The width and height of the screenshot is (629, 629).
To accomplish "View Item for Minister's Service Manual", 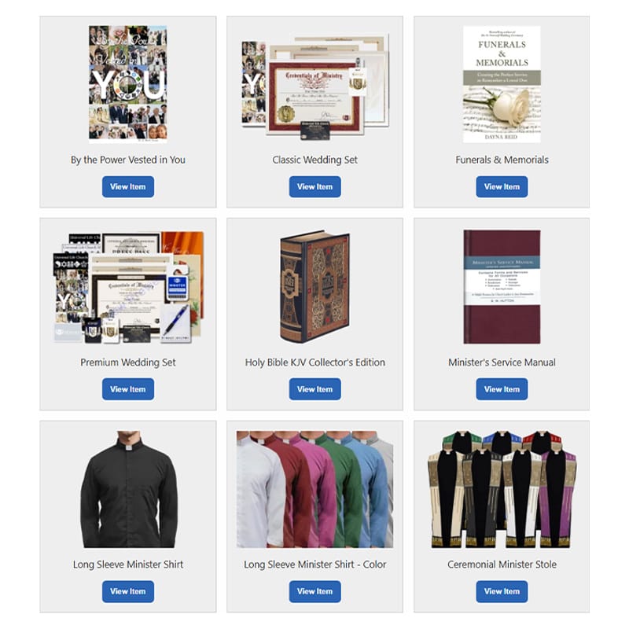I will tap(502, 389).
